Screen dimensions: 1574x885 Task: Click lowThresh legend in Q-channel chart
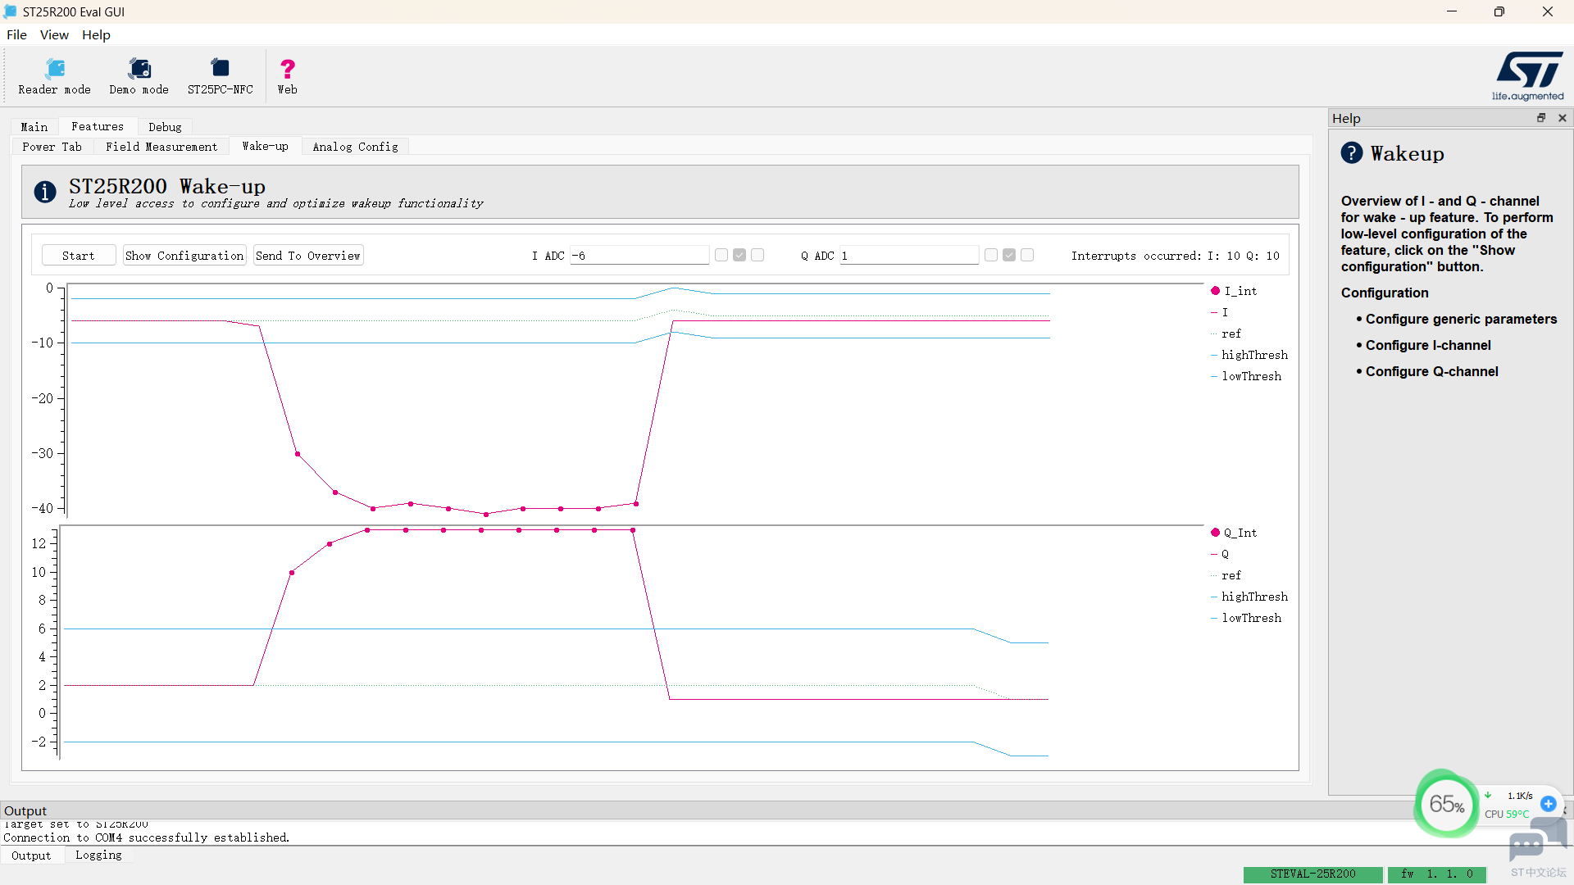[x=1246, y=618]
